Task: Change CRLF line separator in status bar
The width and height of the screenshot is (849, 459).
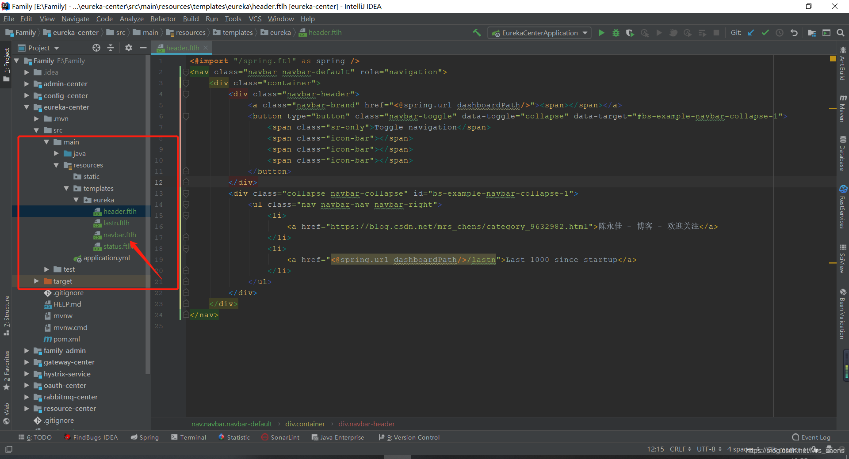Action: 680,449
